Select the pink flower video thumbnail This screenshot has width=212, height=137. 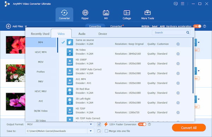16,101
